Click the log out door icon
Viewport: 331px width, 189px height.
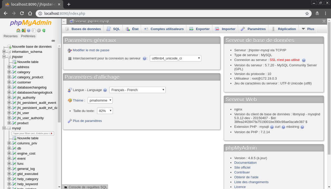coord(23,30)
